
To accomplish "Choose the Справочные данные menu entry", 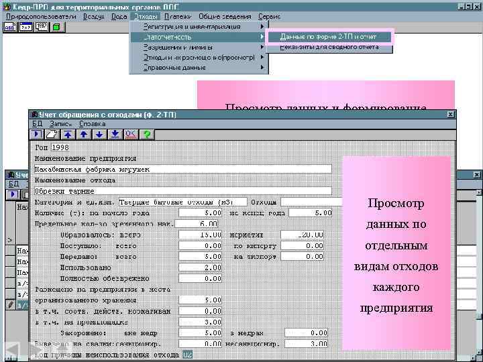I will [x=199, y=68].
